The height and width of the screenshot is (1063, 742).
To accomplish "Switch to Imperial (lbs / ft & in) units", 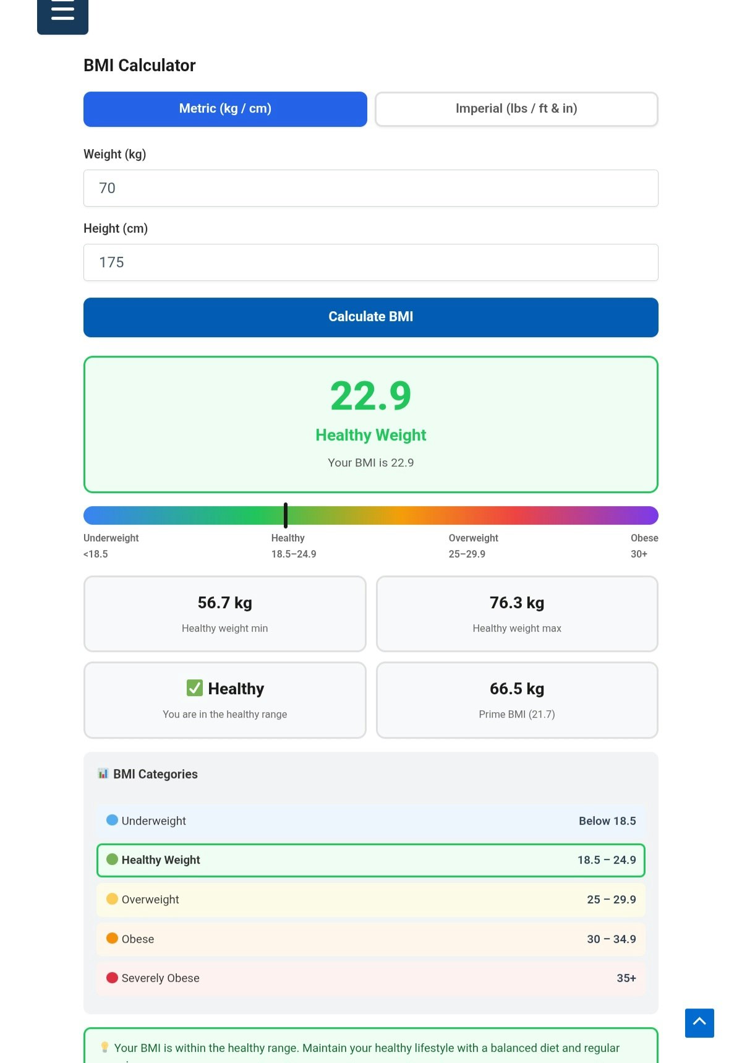I will point(516,109).
